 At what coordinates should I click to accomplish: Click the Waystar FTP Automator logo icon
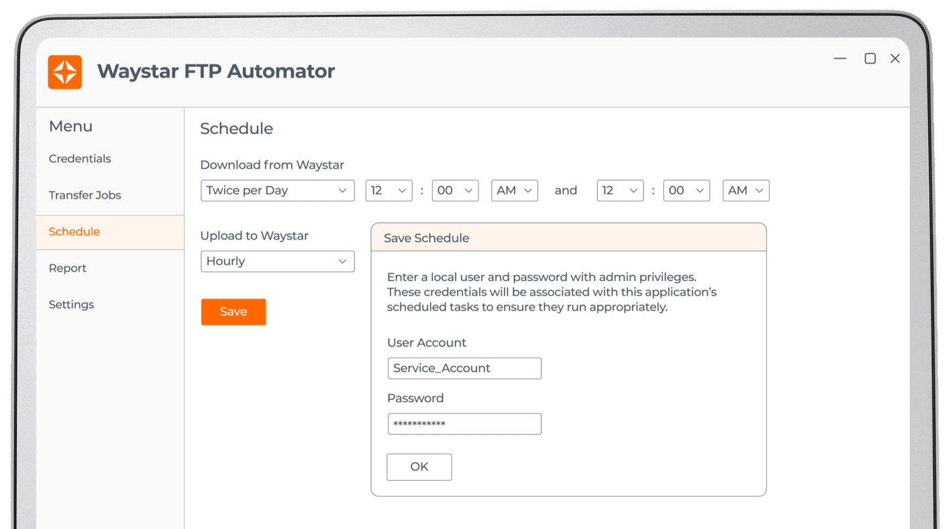pyautogui.click(x=64, y=72)
